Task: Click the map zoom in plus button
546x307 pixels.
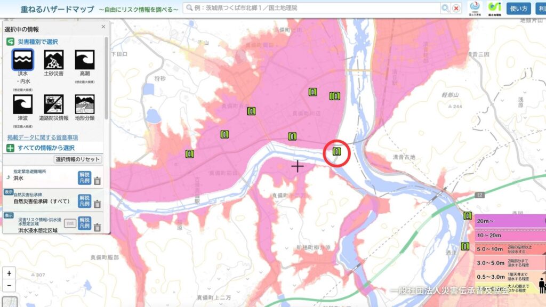Action: click(x=9, y=273)
